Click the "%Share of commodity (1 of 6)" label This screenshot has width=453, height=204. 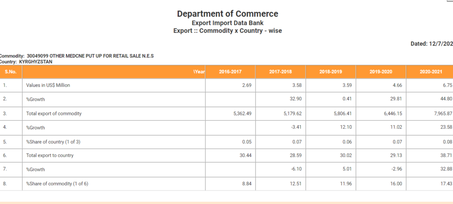[x=57, y=184]
